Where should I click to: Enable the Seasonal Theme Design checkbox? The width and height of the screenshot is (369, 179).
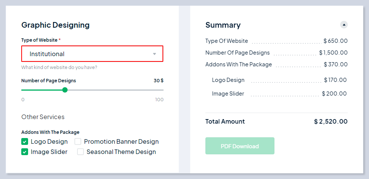[80, 152]
